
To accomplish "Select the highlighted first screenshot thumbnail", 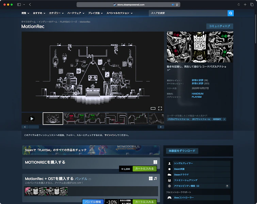I will click(53, 119).
